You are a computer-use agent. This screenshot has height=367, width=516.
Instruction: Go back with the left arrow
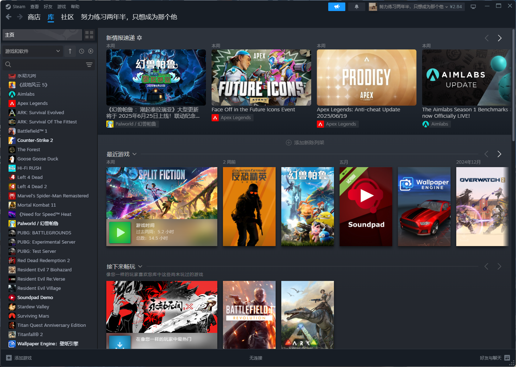coord(9,17)
